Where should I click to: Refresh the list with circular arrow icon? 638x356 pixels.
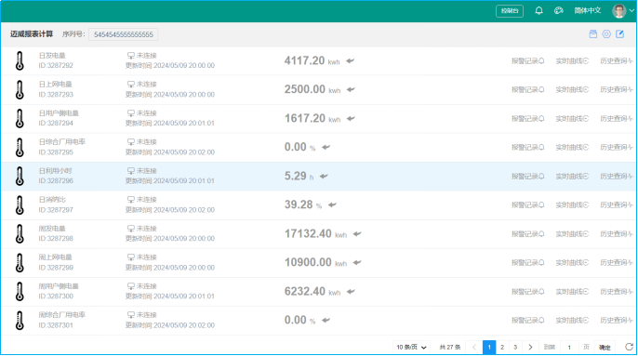[629, 347]
